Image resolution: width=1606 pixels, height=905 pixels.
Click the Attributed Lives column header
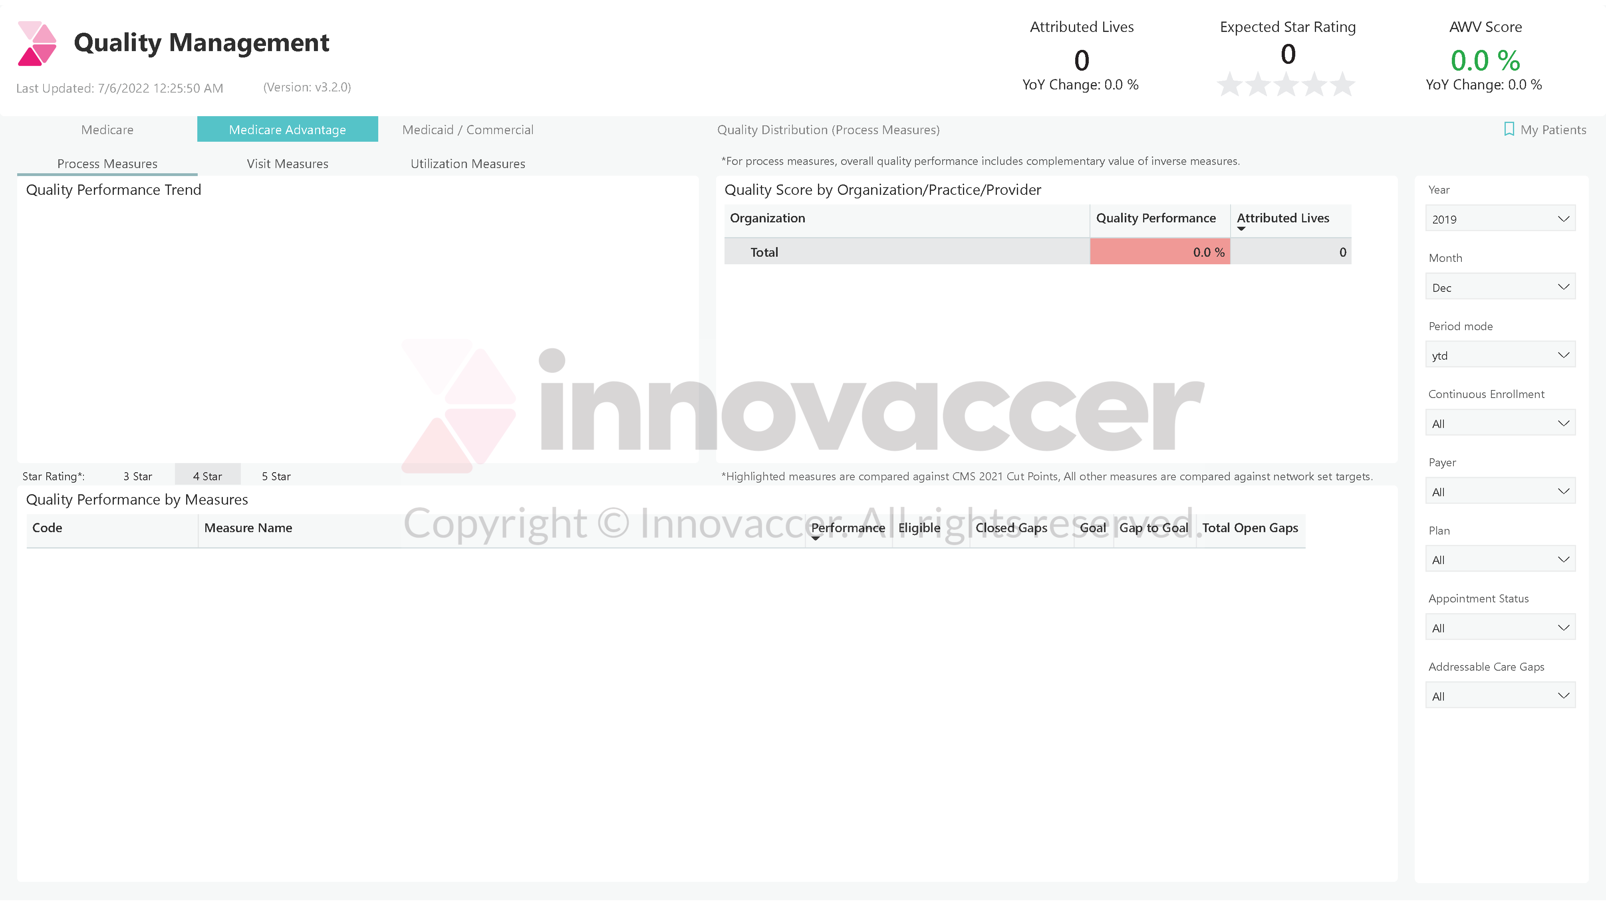(1283, 217)
